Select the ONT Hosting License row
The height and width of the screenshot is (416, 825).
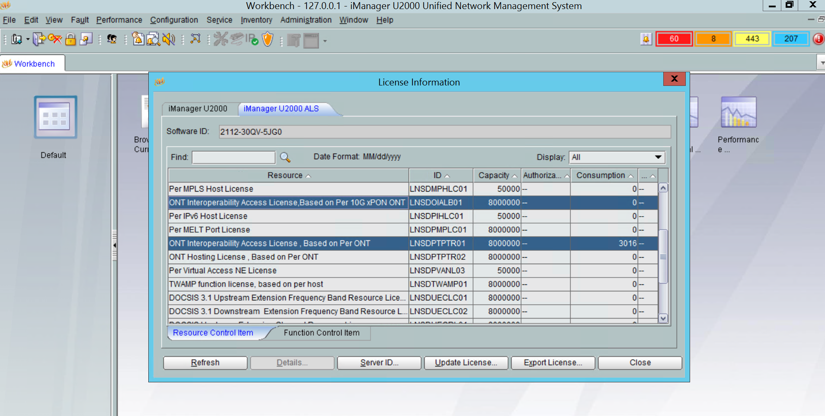[413, 257]
